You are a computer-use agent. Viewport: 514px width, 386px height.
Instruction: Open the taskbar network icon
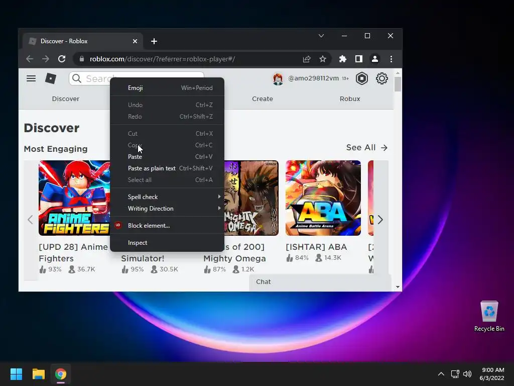(x=455, y=374)
